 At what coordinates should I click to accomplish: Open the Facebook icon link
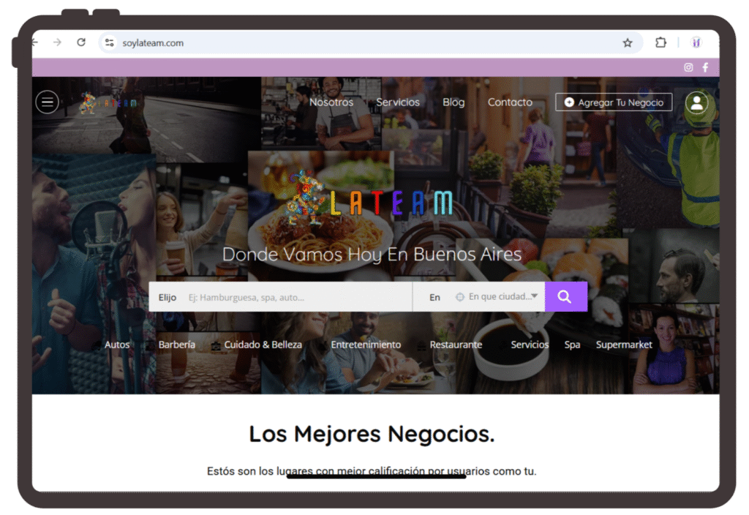click(705, 67)
